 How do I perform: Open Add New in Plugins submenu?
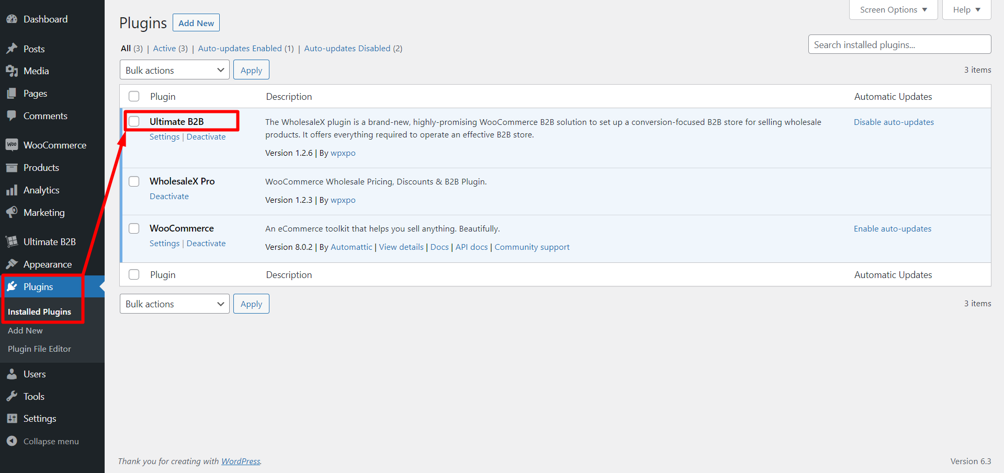coord(25,330)
